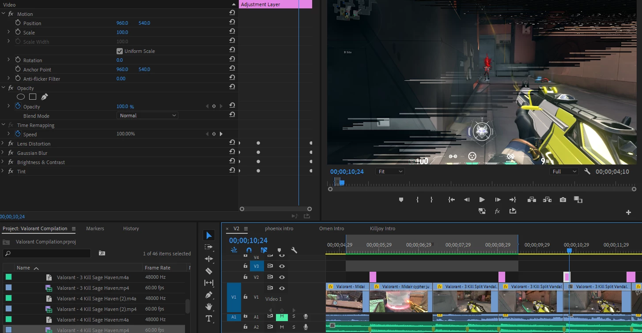This screenshot has height=333, width=642.
Task: Expand Gaussian Blur effect
Action: pos(3,153)
